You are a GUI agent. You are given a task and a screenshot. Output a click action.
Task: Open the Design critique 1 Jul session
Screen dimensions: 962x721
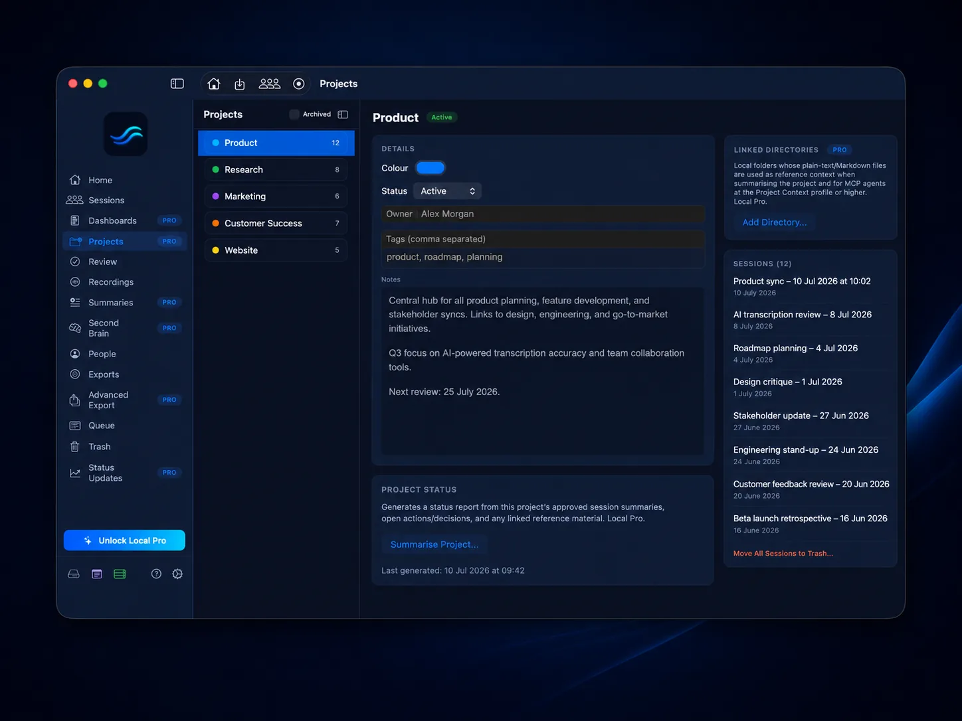pyautogui.click(x=811, y=387)
